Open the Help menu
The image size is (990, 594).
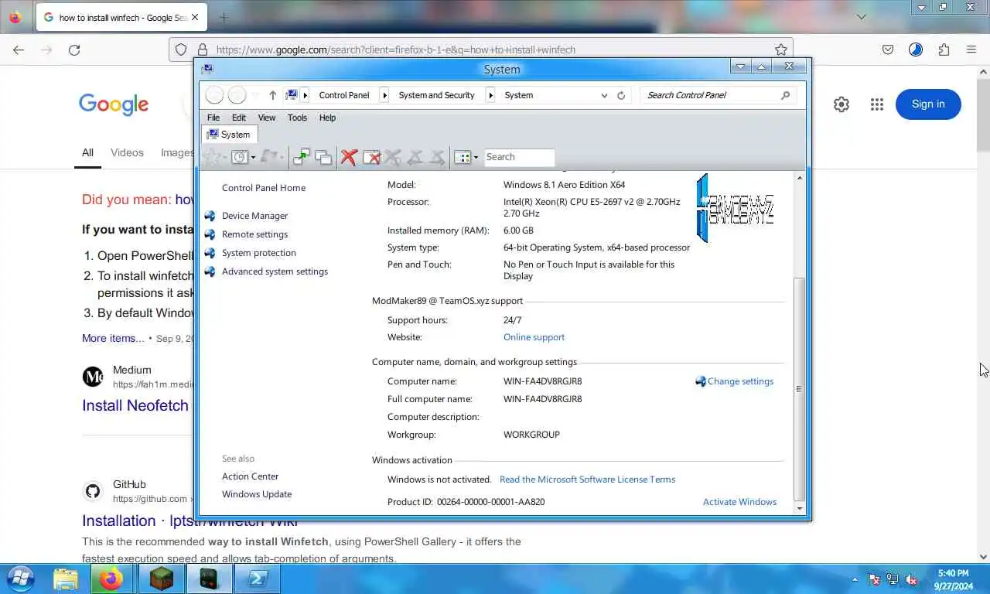[x=327, y=118]
